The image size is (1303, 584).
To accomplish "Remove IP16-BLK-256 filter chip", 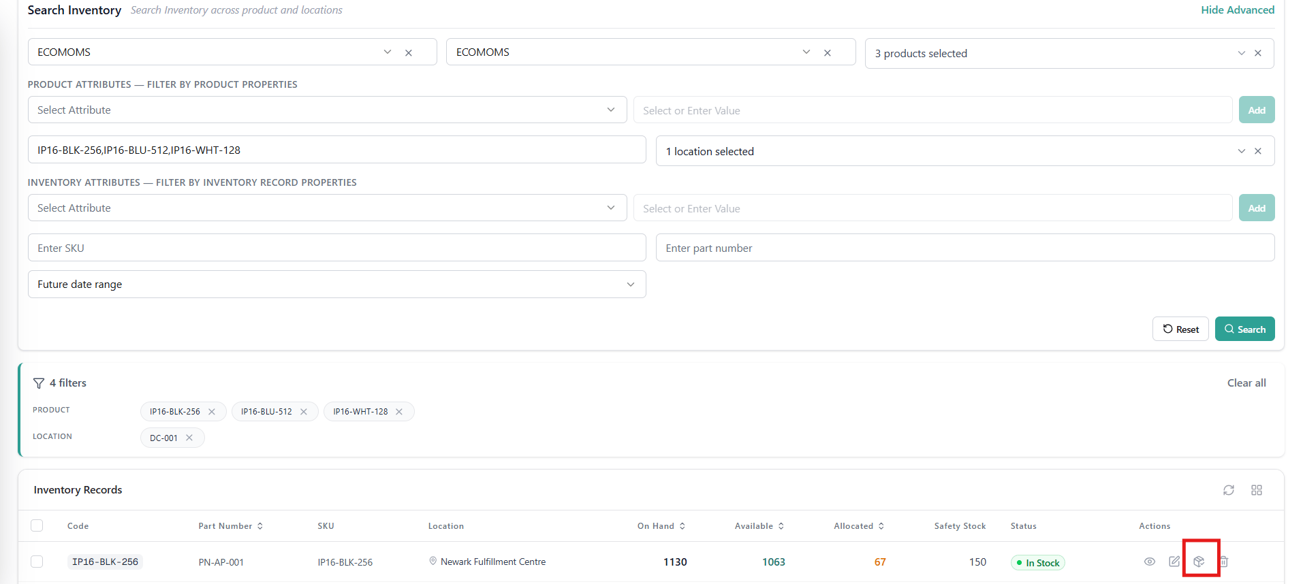I will click(x=212, y=412).
